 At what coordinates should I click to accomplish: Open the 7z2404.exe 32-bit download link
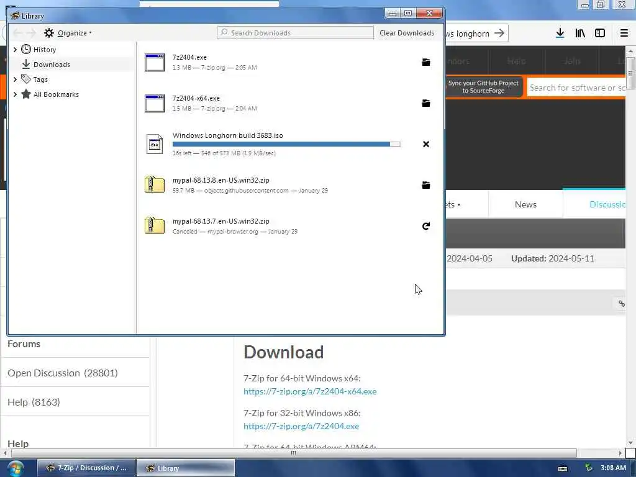coord(301,426)
